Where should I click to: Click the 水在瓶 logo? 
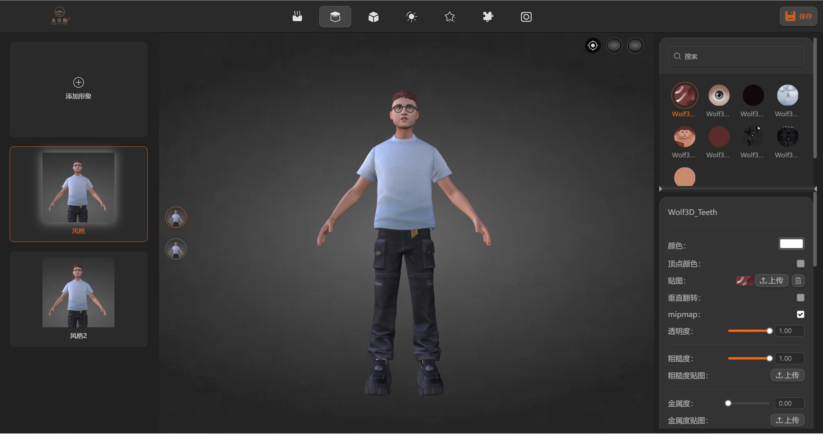click(60, 16)
